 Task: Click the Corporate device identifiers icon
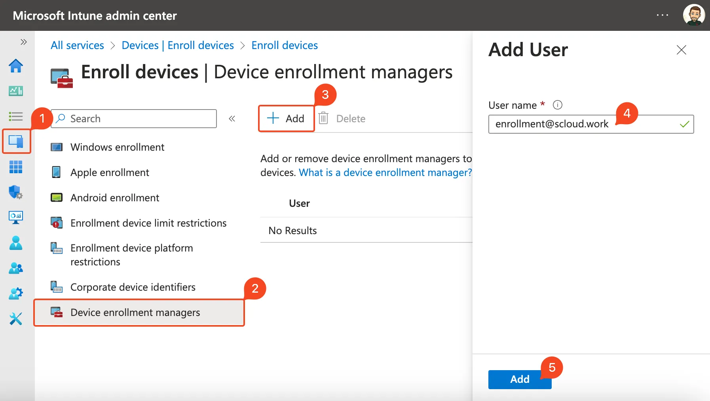(57, 287)
